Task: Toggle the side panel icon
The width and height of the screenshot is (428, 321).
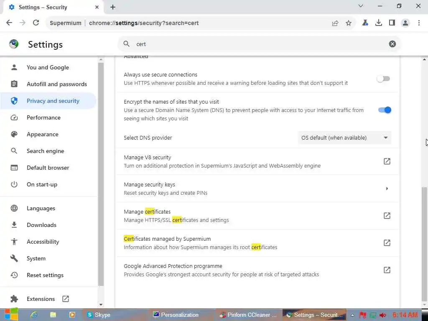Action: pyautogui.click(x=392, y=23)
